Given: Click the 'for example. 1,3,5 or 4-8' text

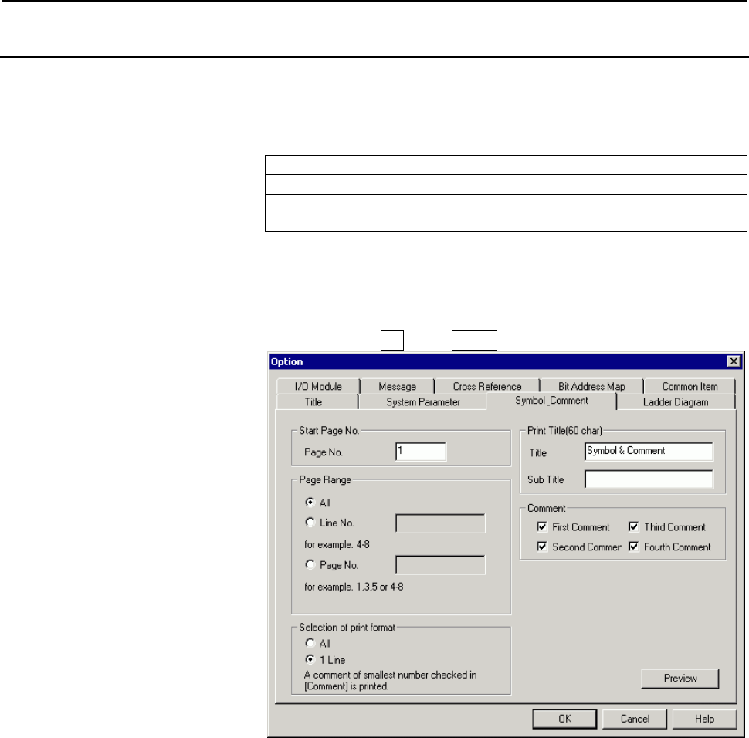Looking at the screenshot, I should pos(354,587).
